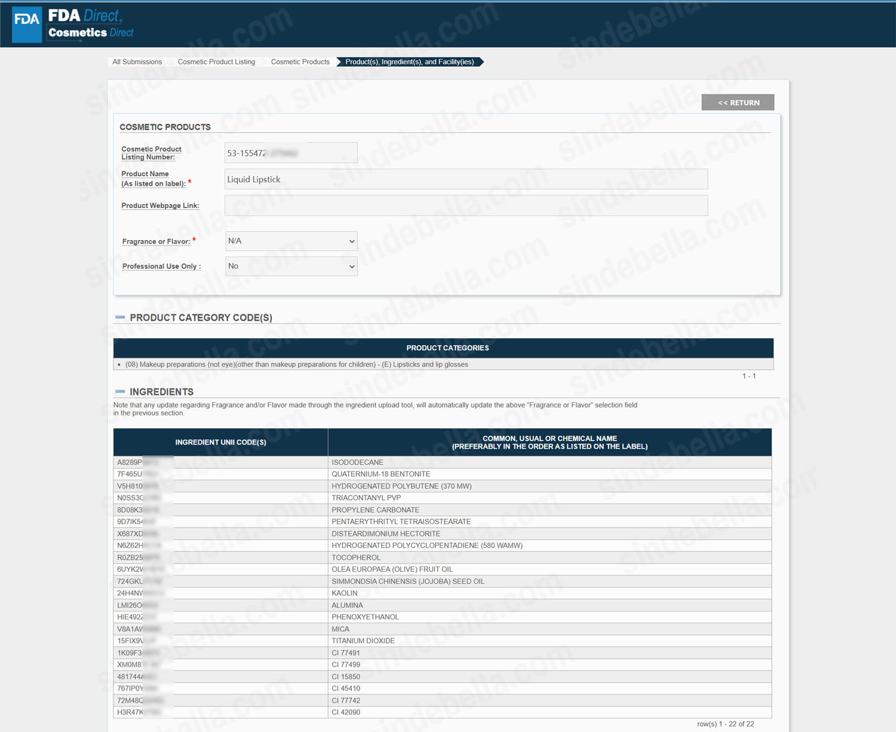Image resolution: width=896 pixels, height=732 pixels.
Task: Select TITANIUM DIOXIDE ingredient cell
Action: point(550,641)
